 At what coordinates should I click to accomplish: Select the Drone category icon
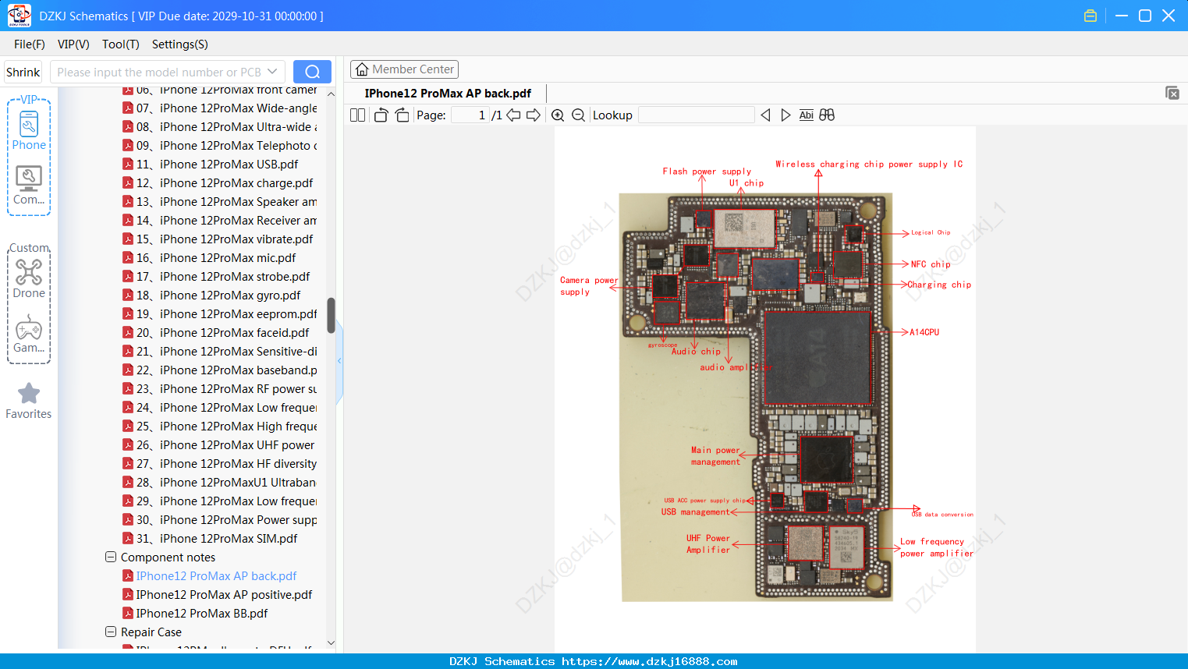click(29, 278)
